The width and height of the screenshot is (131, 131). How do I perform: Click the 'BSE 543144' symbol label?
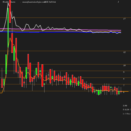coord(50,2)
